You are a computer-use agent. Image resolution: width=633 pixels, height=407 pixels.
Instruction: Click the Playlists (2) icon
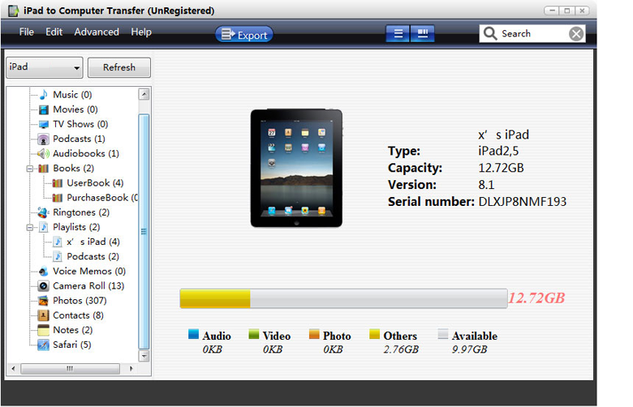pos(44,228)
